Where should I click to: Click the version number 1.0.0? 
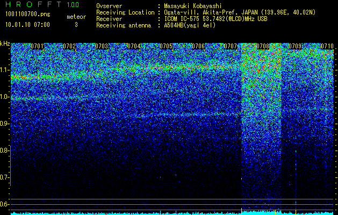pyautogui.click(x=73, y=4)
